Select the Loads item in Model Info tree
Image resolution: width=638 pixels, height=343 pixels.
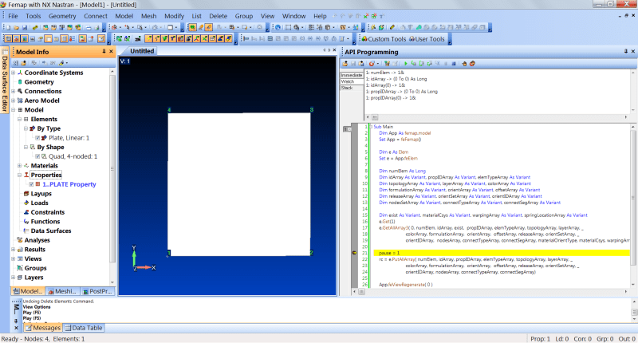[x=39, y=203]
